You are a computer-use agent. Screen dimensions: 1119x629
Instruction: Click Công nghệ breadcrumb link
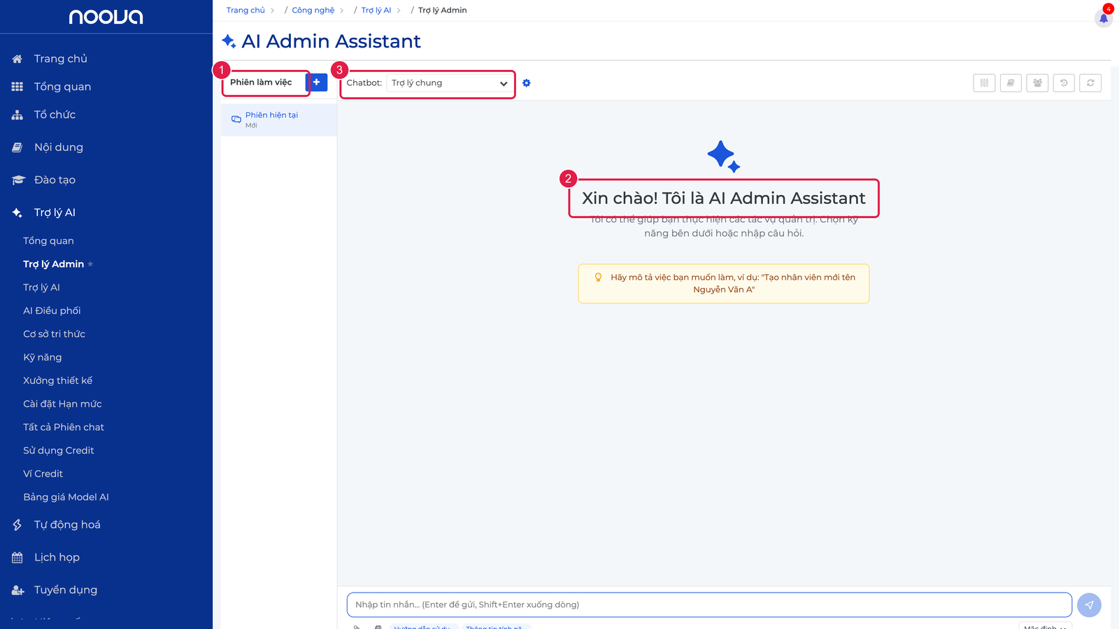tap(313, 10)
